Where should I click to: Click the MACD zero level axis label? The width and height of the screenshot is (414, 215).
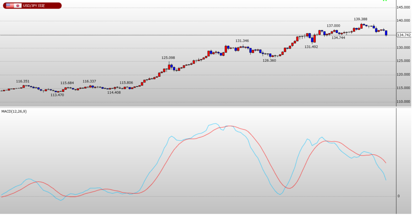click(x=399, y=196)
